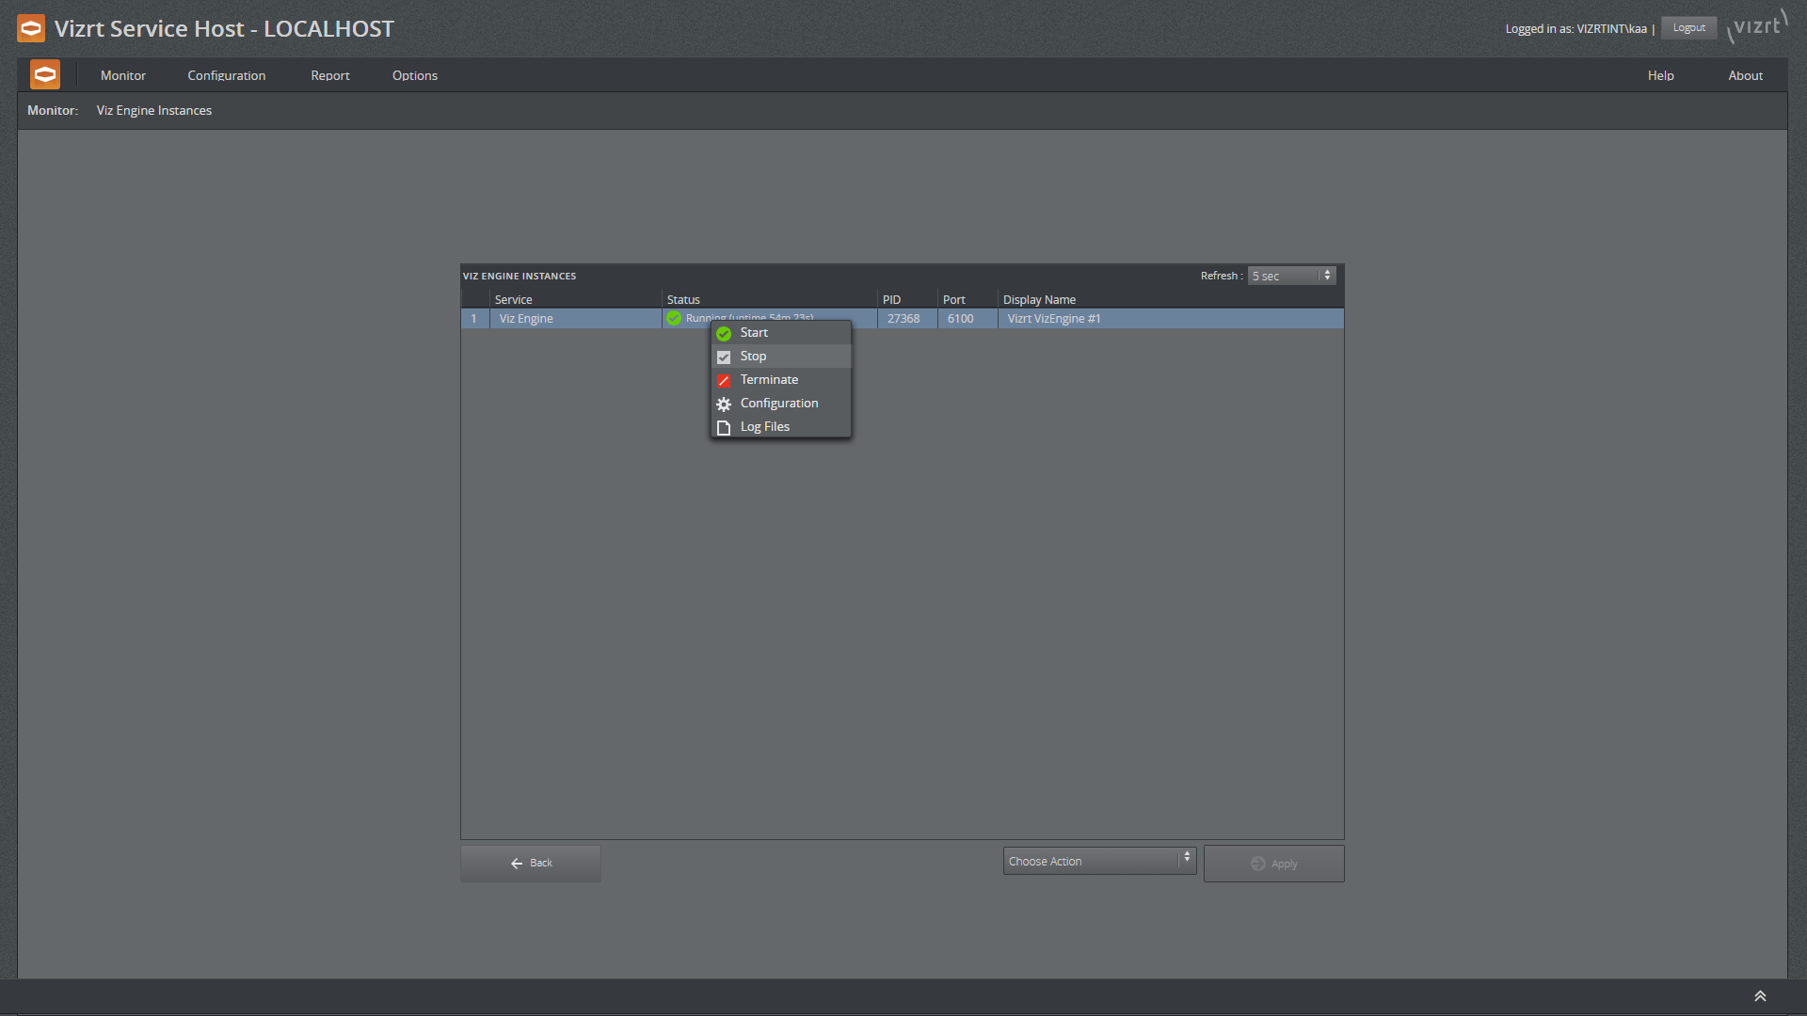Click the Report navigation tab

[x=328, y=74]
